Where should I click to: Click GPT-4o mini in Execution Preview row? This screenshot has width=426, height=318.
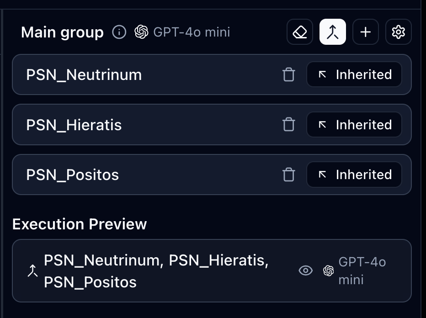coord(361,270)
